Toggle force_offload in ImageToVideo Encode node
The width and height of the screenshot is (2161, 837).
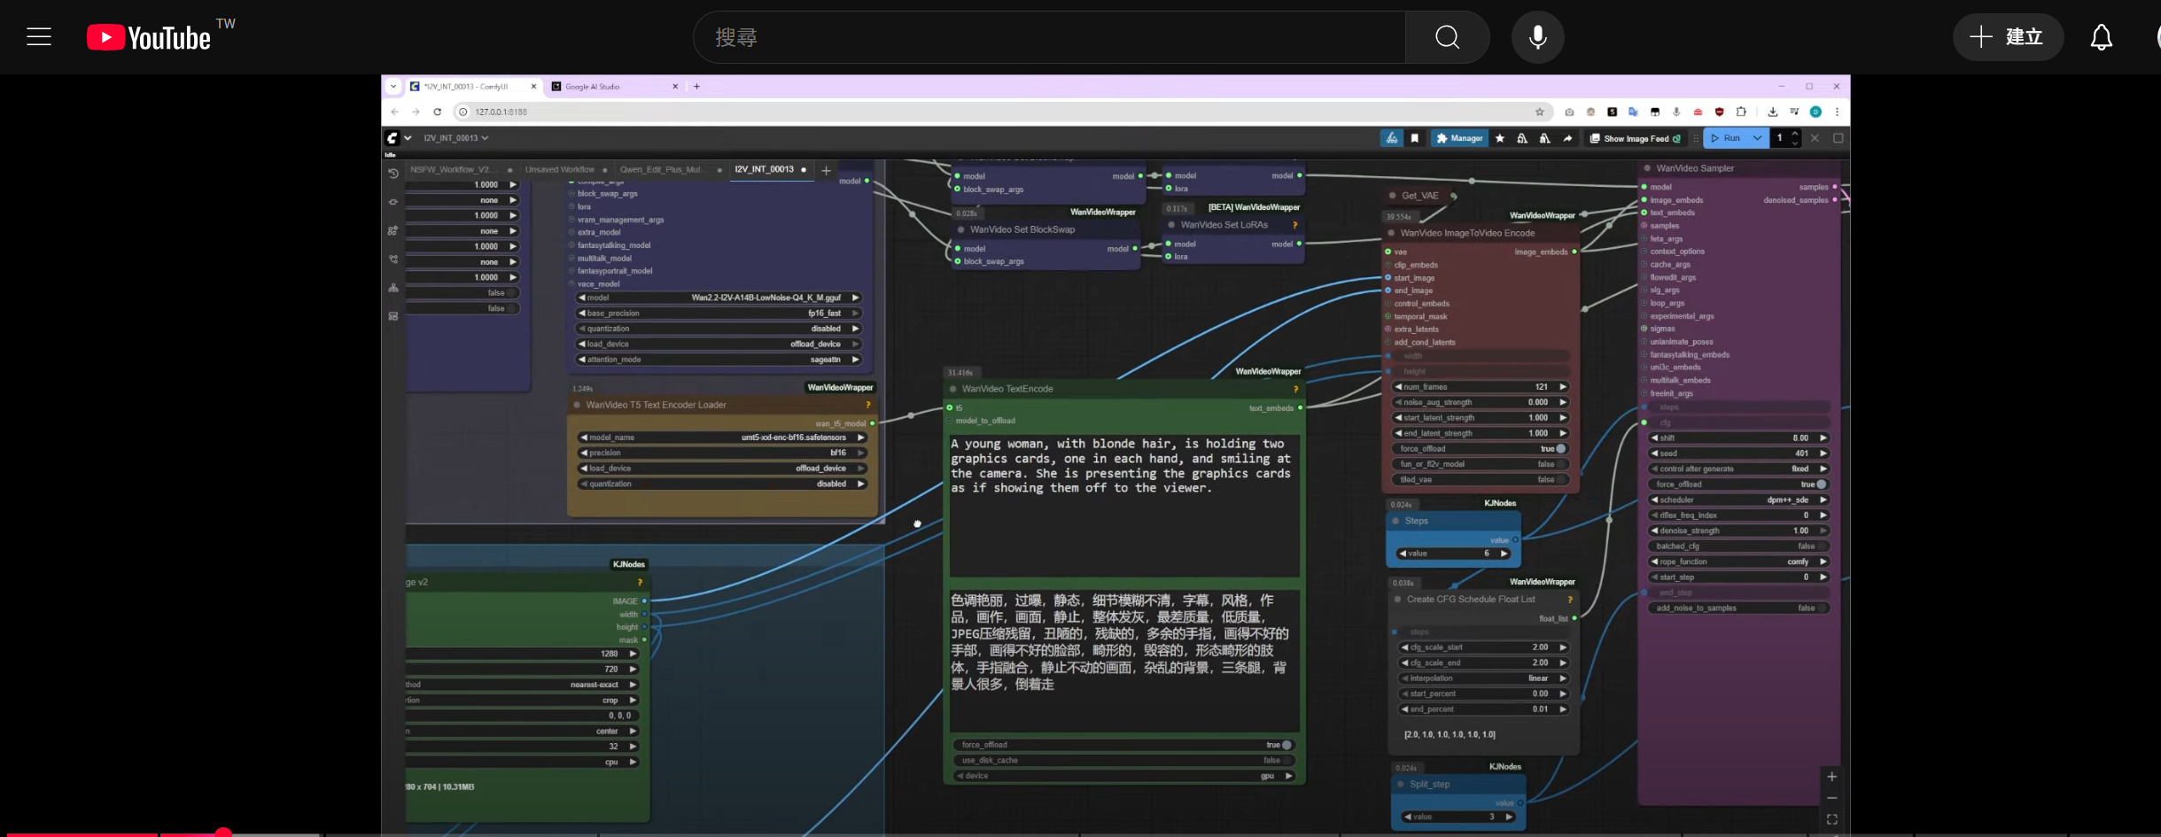[x=1560, y=449]
